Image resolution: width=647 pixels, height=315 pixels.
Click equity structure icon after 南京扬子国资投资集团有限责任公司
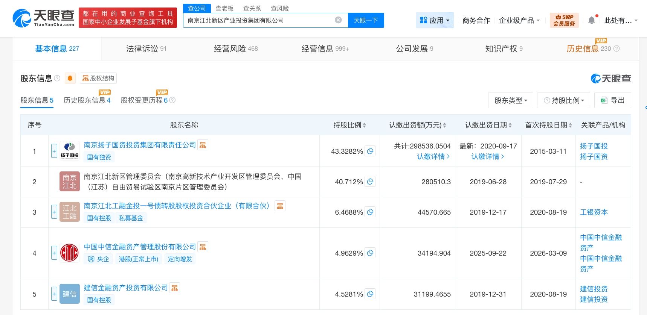(203, 145)
